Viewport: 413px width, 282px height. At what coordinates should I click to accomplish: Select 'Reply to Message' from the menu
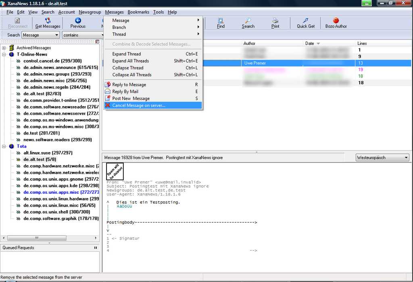[129, 85]
